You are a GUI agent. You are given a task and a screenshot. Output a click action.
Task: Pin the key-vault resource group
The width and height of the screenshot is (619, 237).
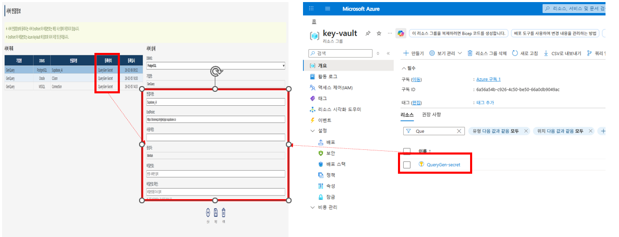tap(368, 34)
